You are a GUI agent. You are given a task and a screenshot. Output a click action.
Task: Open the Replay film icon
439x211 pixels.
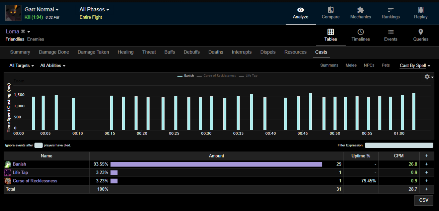(421, 10)
